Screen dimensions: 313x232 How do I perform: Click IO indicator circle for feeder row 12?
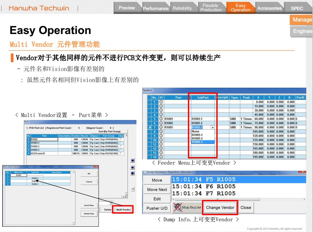point(161,148)
